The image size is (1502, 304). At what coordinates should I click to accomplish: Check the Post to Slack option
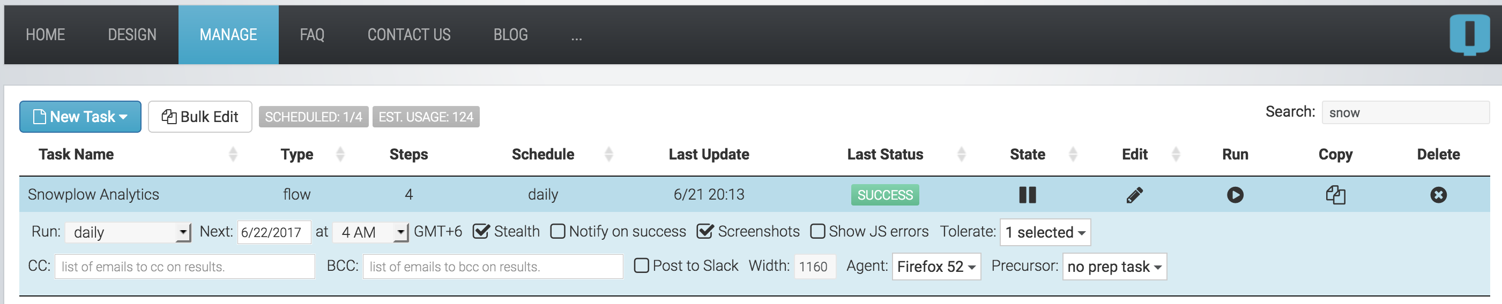click(x=642, y=265)
